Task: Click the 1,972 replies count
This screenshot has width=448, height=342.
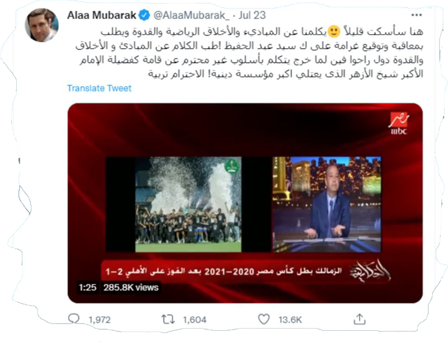Action: (x=100, y=320)
